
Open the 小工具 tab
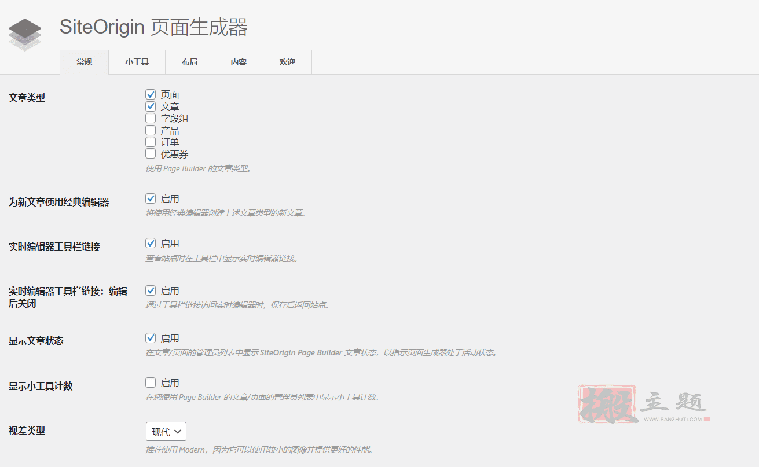137,62
